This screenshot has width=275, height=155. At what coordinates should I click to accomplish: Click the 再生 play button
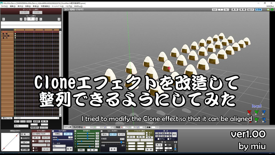click(159, 145)
